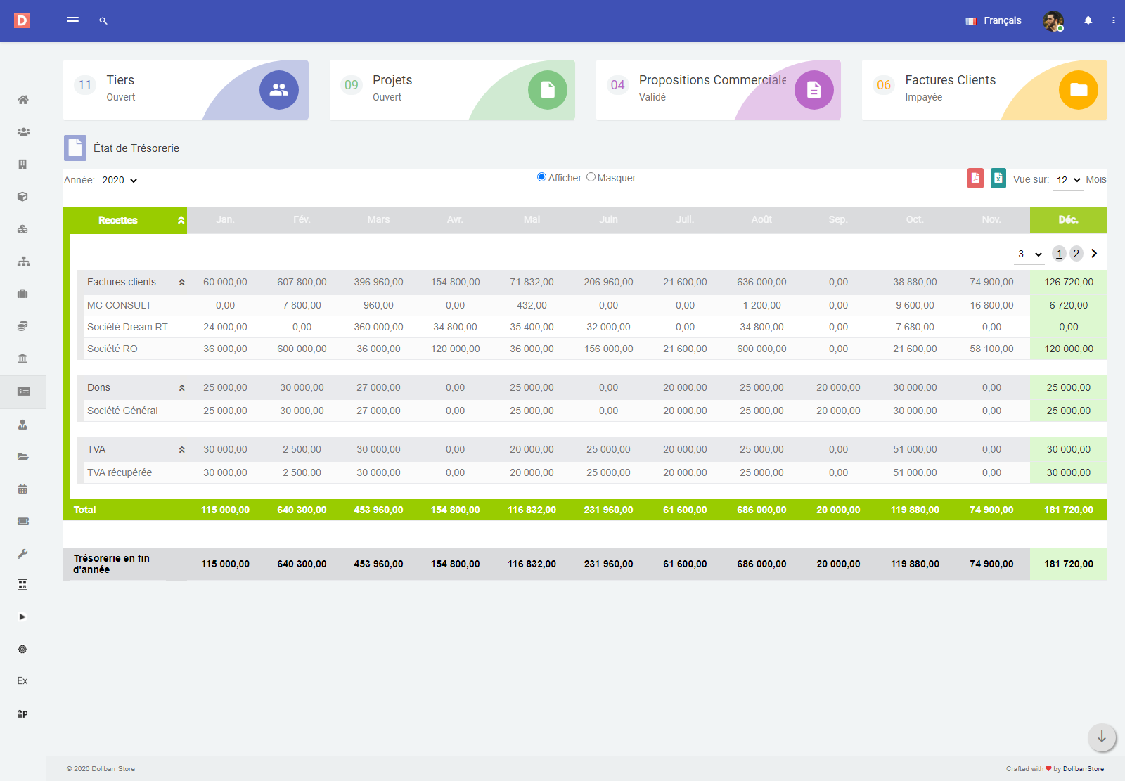Click the DolibarrStore footer link
The image size is (1125, 781).
(1083, 769)
